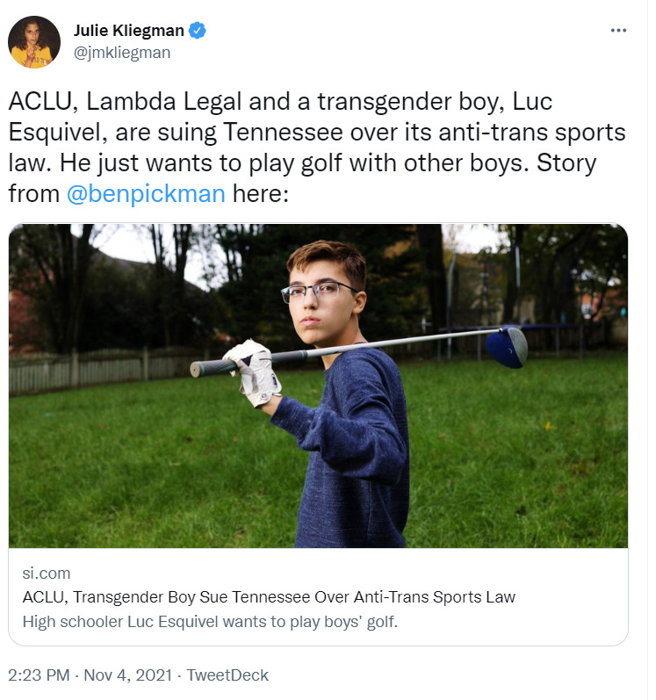Click the boy's glasses in the article photo

tap(317, 292)
